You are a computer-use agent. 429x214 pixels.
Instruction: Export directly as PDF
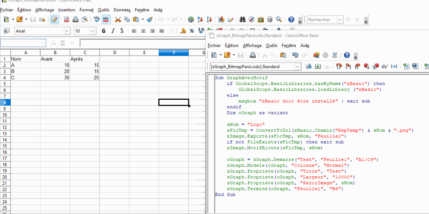[66, 20]
